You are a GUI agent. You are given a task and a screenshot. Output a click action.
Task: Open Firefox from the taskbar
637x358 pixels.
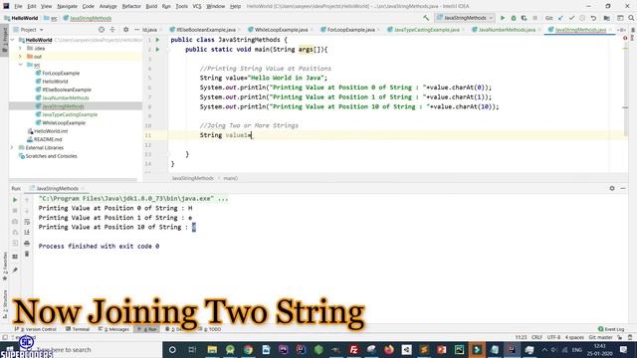pyautogui.click(x=389, y=349)
